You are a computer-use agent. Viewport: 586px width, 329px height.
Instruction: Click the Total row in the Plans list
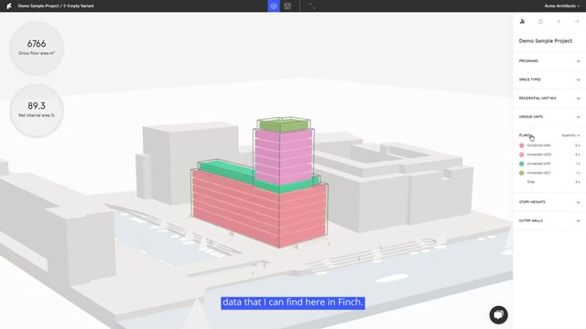click(x=549, y=182)
